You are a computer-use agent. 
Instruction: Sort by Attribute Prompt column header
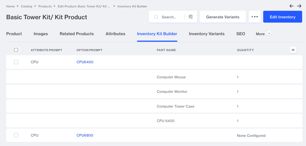pos(46,50)
